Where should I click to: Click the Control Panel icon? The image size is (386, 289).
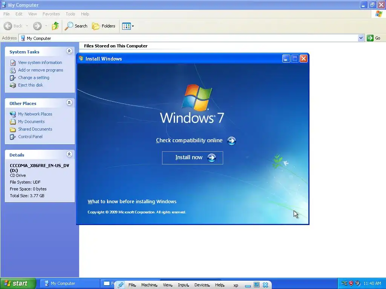tap(13, 137)
